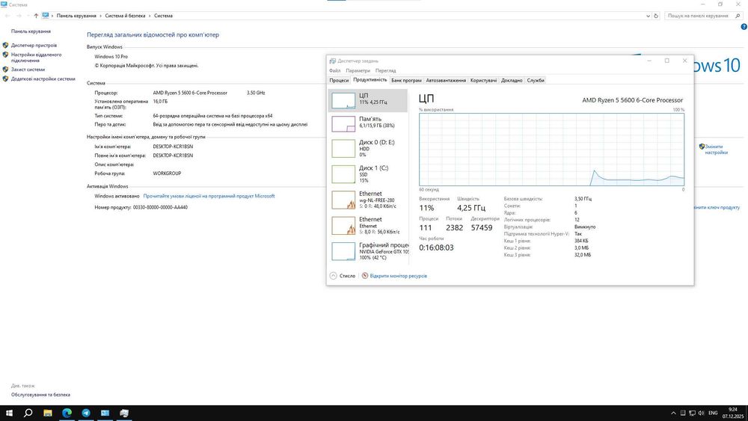Click the ENG language indicator
748x421 pixels.
tap(713, 413)
